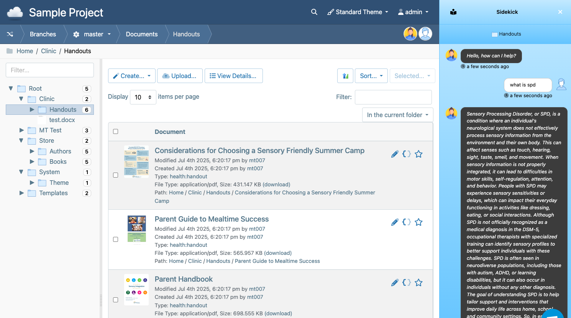Click the sort direction arrow icon button

coord(345,76)
